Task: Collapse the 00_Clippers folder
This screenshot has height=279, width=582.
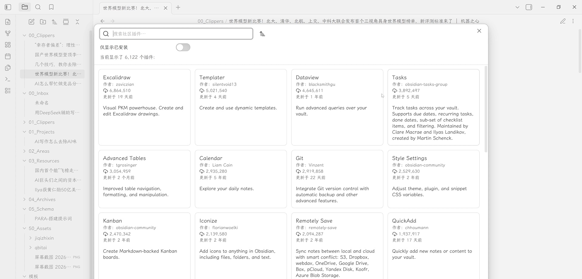Action: pyautogui.click(x=25, y=35)
